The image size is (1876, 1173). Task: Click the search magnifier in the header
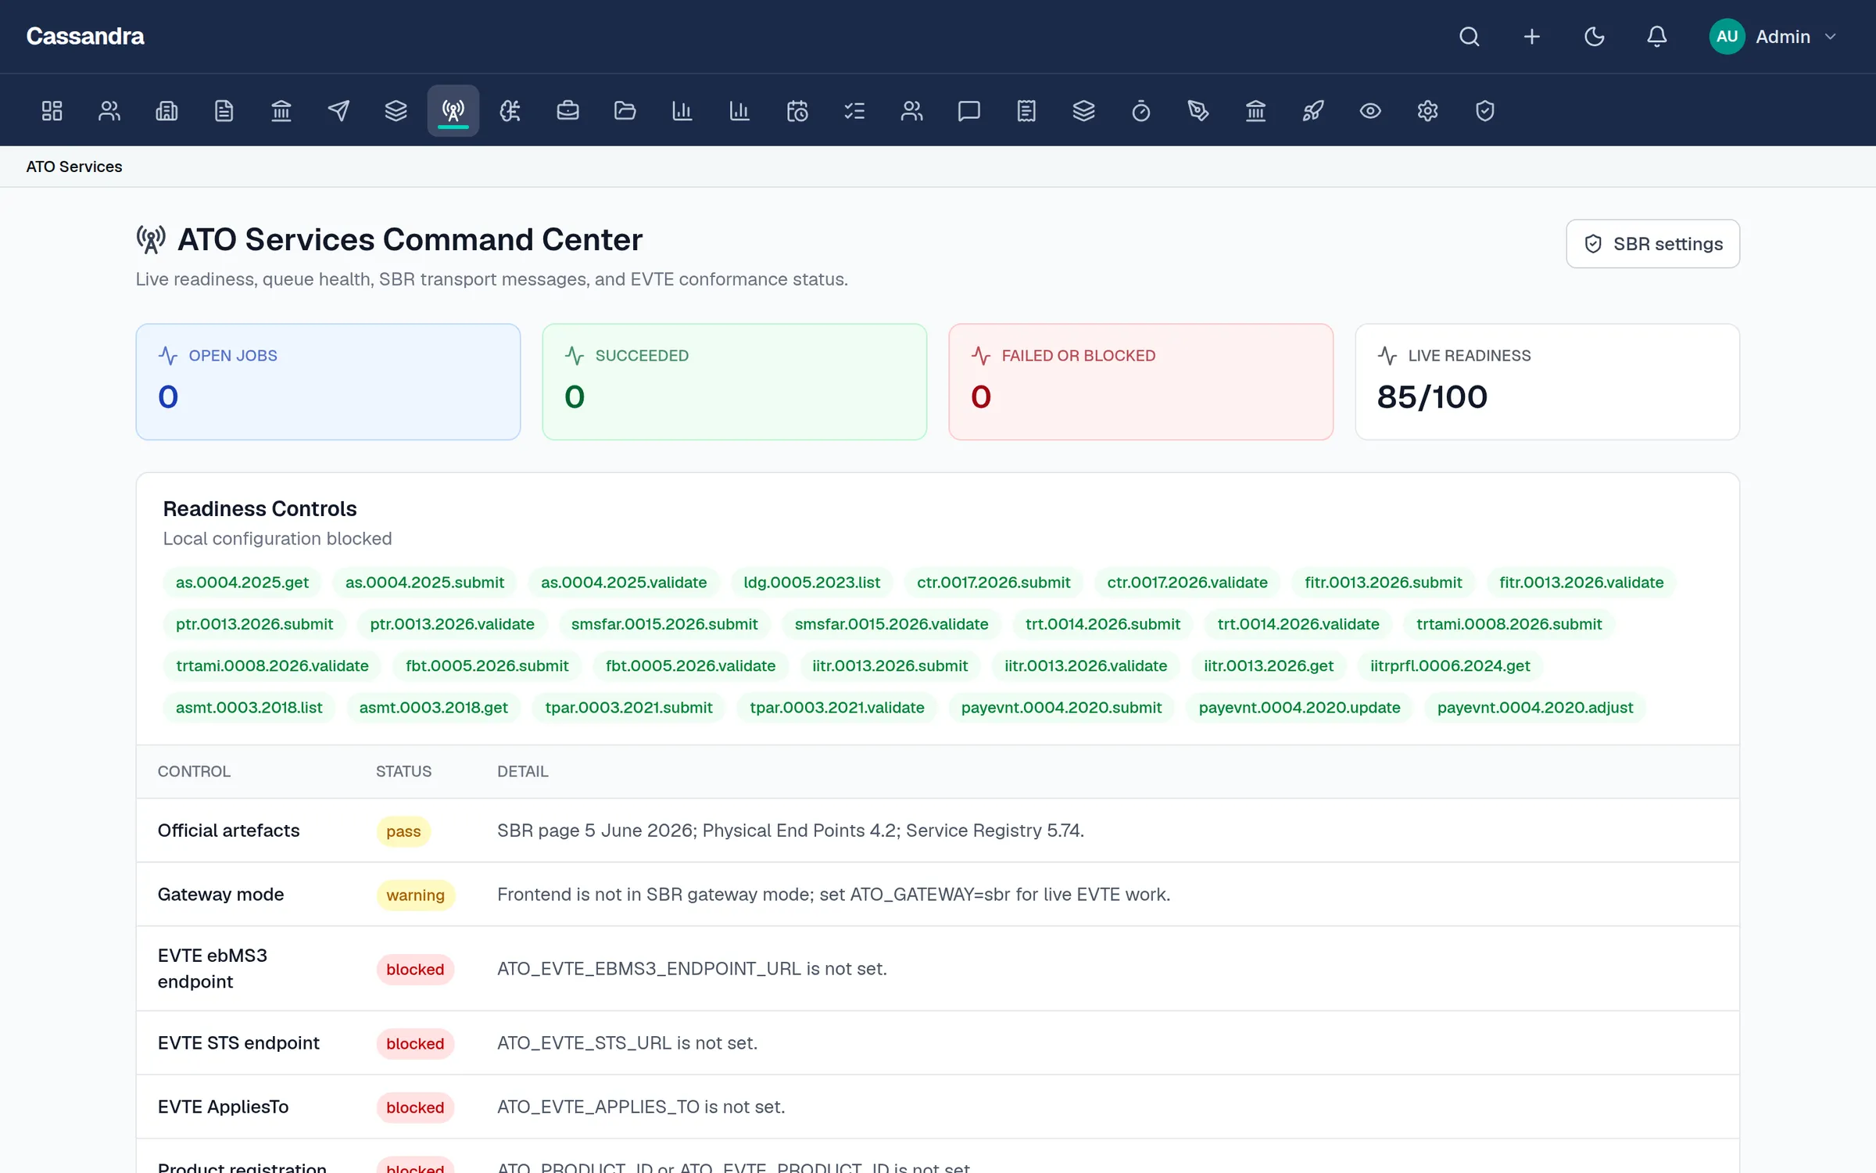1470,37
